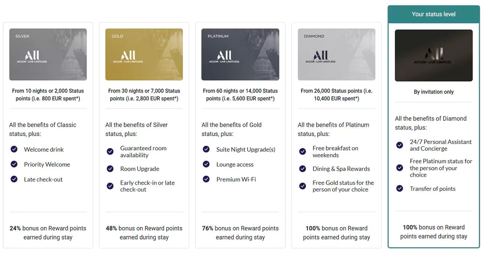Image resolution: width=483 pixels, height=253 pixels.
Task: Select the Gold membership card image
Action: click(144, 55)
